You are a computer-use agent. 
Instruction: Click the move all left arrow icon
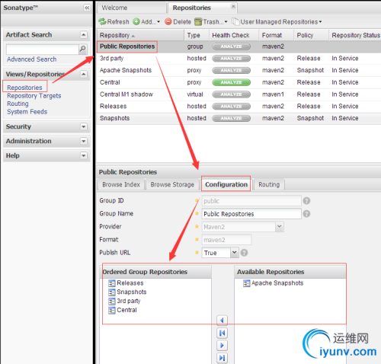tap(222, 333)
